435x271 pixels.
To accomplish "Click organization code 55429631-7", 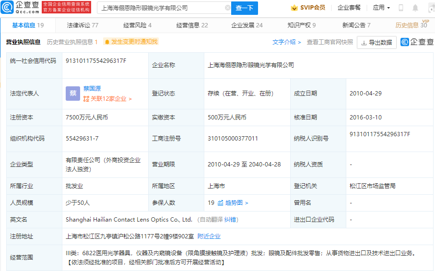I will [82, 139].
